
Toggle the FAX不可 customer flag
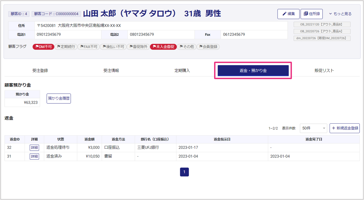[x=88, y=47]
